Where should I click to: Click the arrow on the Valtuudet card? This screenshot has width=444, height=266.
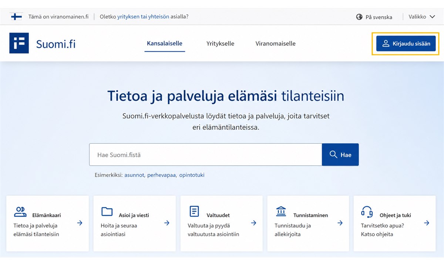pos(253,223)
